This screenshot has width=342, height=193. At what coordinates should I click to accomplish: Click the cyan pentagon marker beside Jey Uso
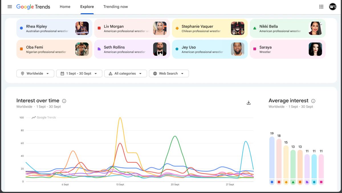point(177,49)
